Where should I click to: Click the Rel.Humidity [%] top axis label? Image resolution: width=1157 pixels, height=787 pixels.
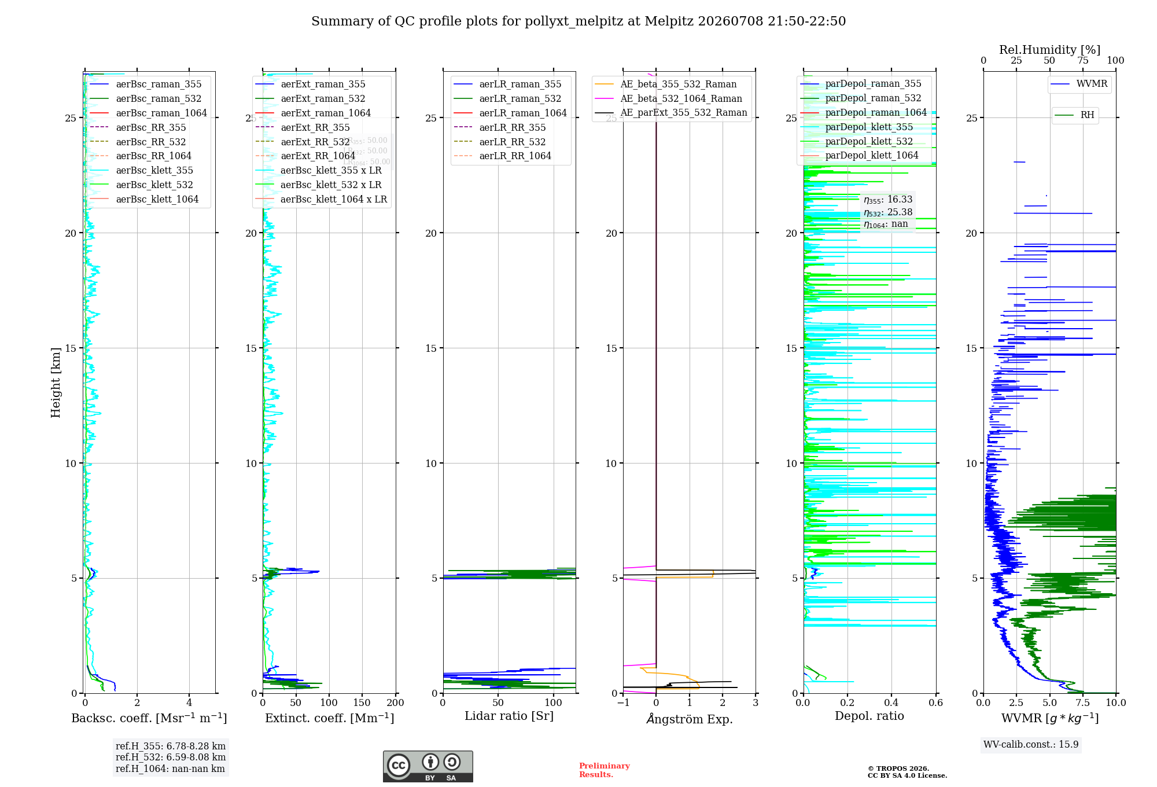click(x=1049, y=50)
